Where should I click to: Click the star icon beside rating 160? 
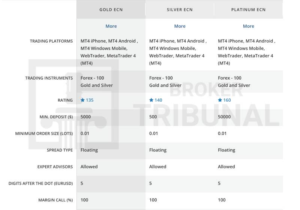(x=220, y=100)
